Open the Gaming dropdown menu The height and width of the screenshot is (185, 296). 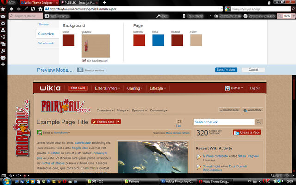tap(135, 88)
